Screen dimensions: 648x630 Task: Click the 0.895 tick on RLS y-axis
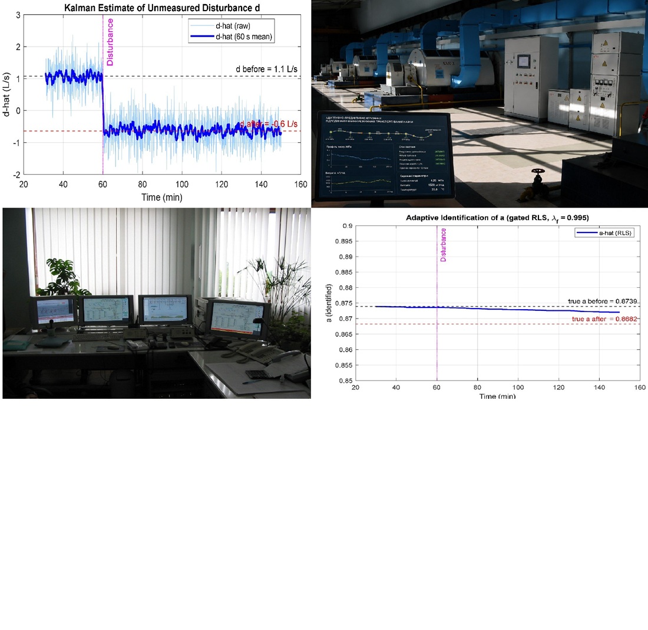pos(345,241)
